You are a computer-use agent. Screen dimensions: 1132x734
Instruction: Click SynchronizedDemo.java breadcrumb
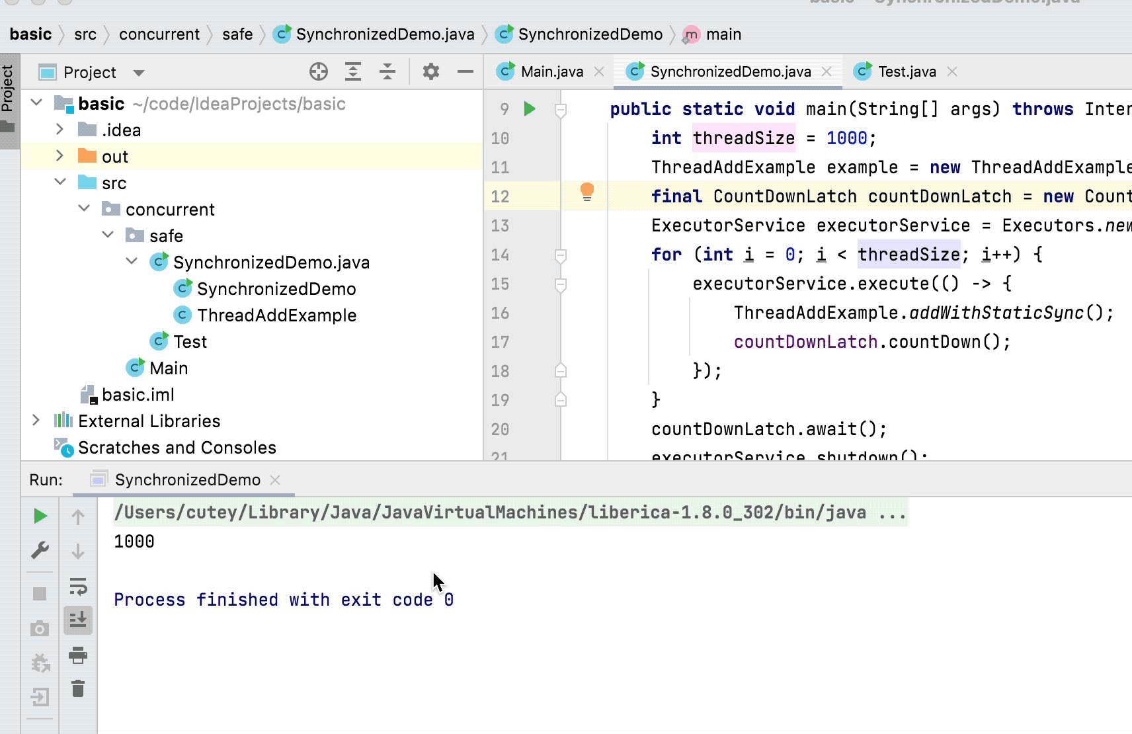coord(374,34)
